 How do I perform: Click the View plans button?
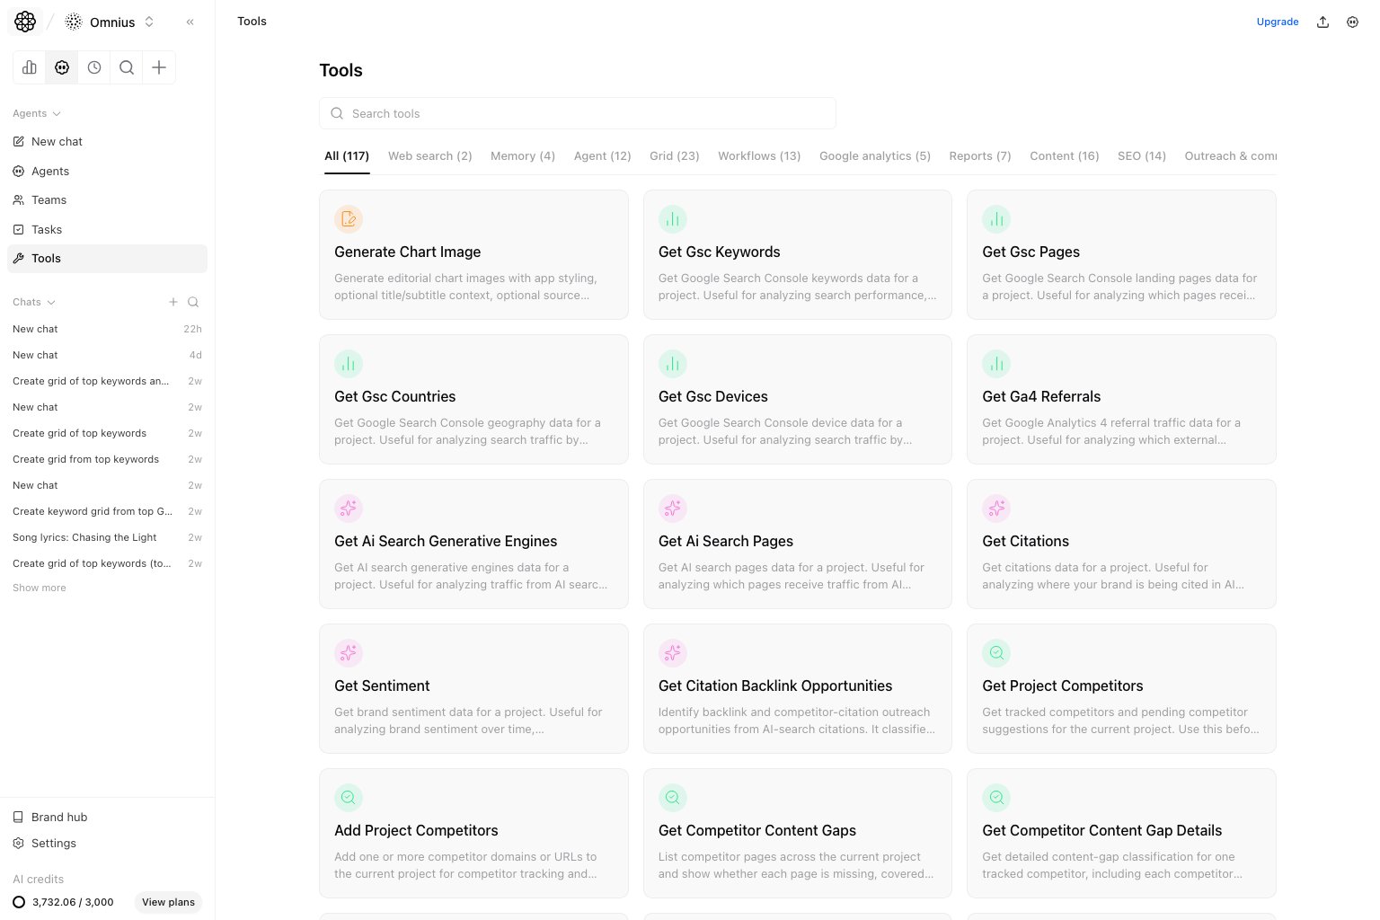click(x=168, y=902)
